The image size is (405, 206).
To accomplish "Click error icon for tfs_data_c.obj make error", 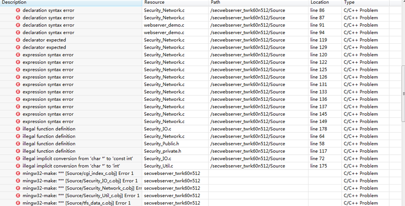I will (18, 203).
